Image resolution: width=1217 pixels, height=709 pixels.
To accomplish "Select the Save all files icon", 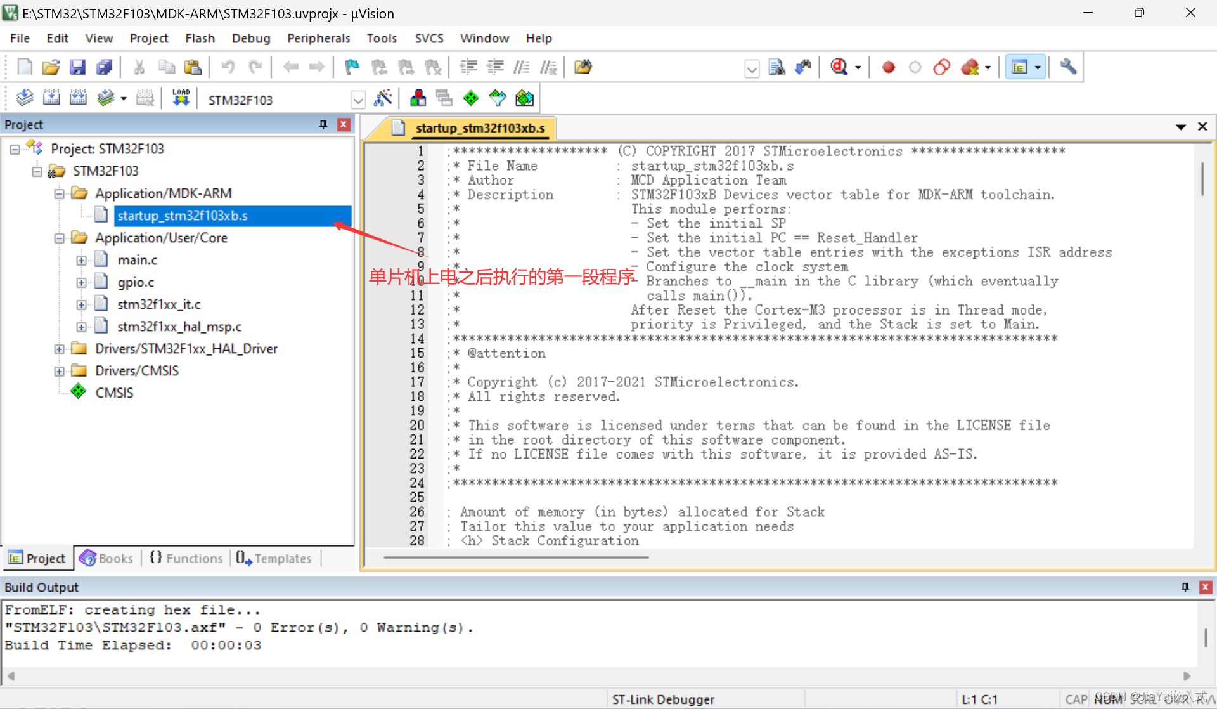I will point(103,67).
